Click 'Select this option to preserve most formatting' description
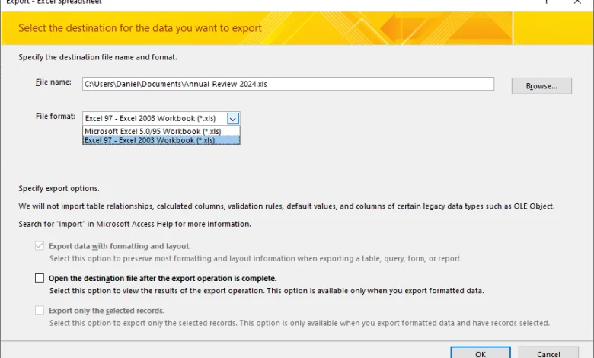Viewport: 594px width, 358px height. point(256,258)
